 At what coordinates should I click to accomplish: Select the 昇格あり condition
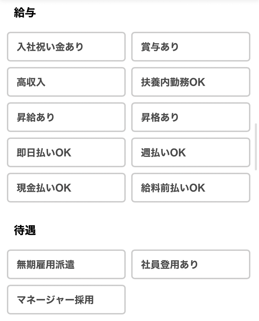tap(190, 117)
